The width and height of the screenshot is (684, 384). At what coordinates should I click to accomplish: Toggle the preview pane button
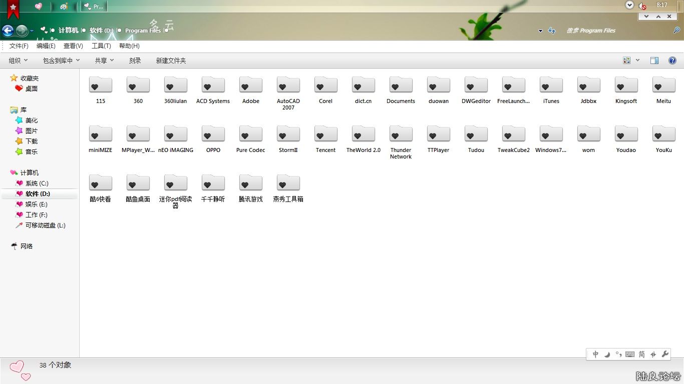coord(654,60)
